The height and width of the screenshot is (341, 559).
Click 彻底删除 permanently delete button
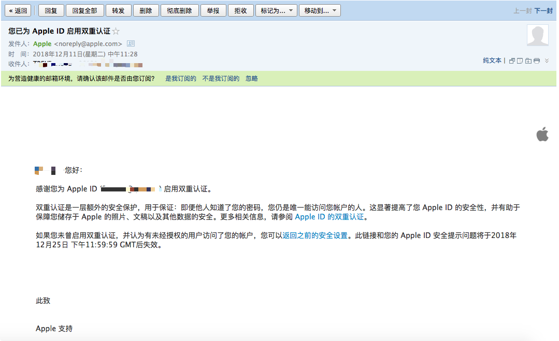(x=180, y=11)
